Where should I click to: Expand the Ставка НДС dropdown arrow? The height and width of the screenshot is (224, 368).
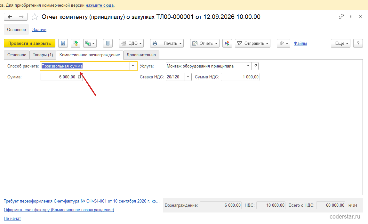[188, 77]
